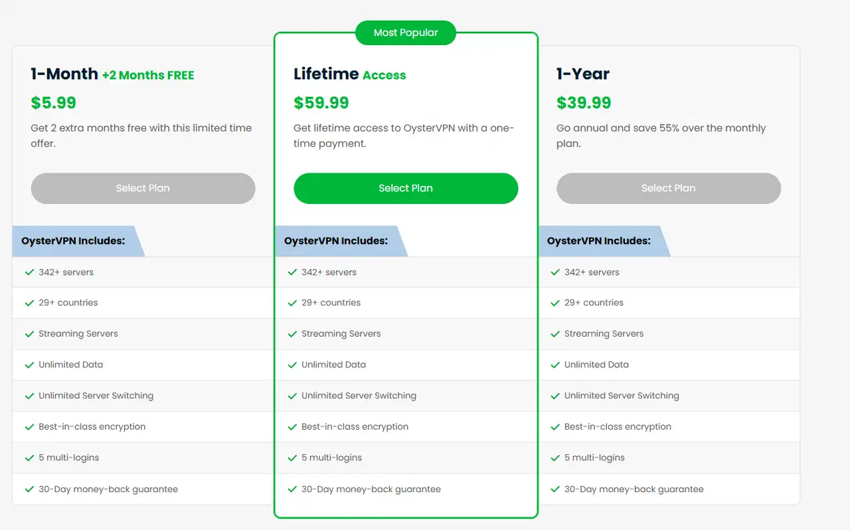Click the $5.99 price
Image resolution: width=850 pixels, height=530 pixels.
(53, 103)
